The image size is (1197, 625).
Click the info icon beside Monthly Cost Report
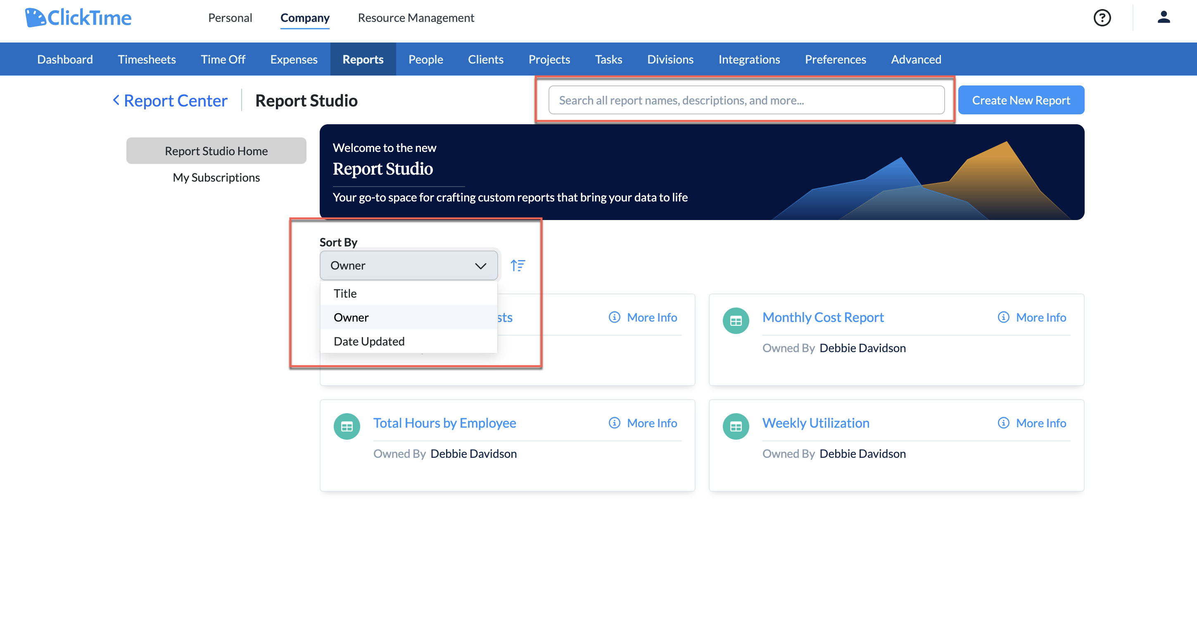[1003, 317]
